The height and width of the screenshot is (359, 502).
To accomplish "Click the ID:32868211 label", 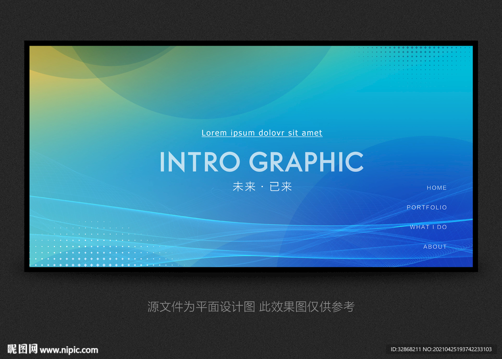I will coord(405,349).
